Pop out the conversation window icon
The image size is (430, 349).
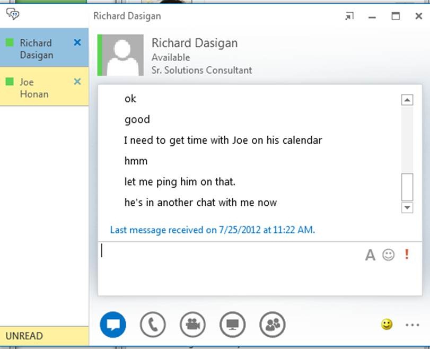point(349,16)
